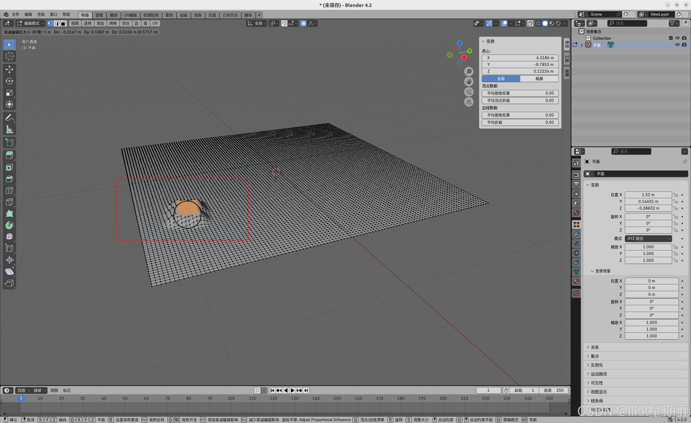Open the 编辑模式 mode dropdown
This screenshot has width=691, height=423.
point(30,23)
